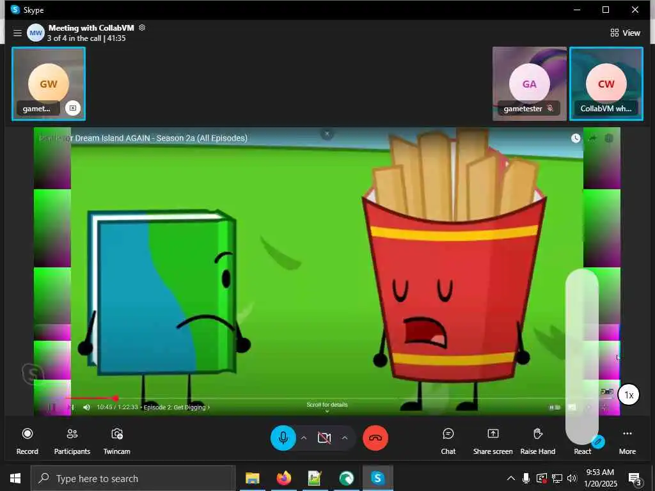
Task: Open the Windows Start menu
Action: click(15, 478)
